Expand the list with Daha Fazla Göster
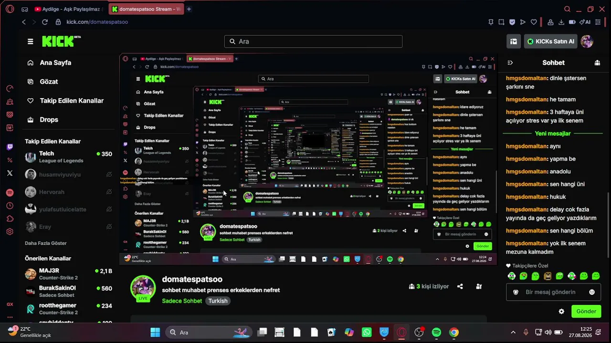Screen dimensions: 611x343 click(46, 243)
